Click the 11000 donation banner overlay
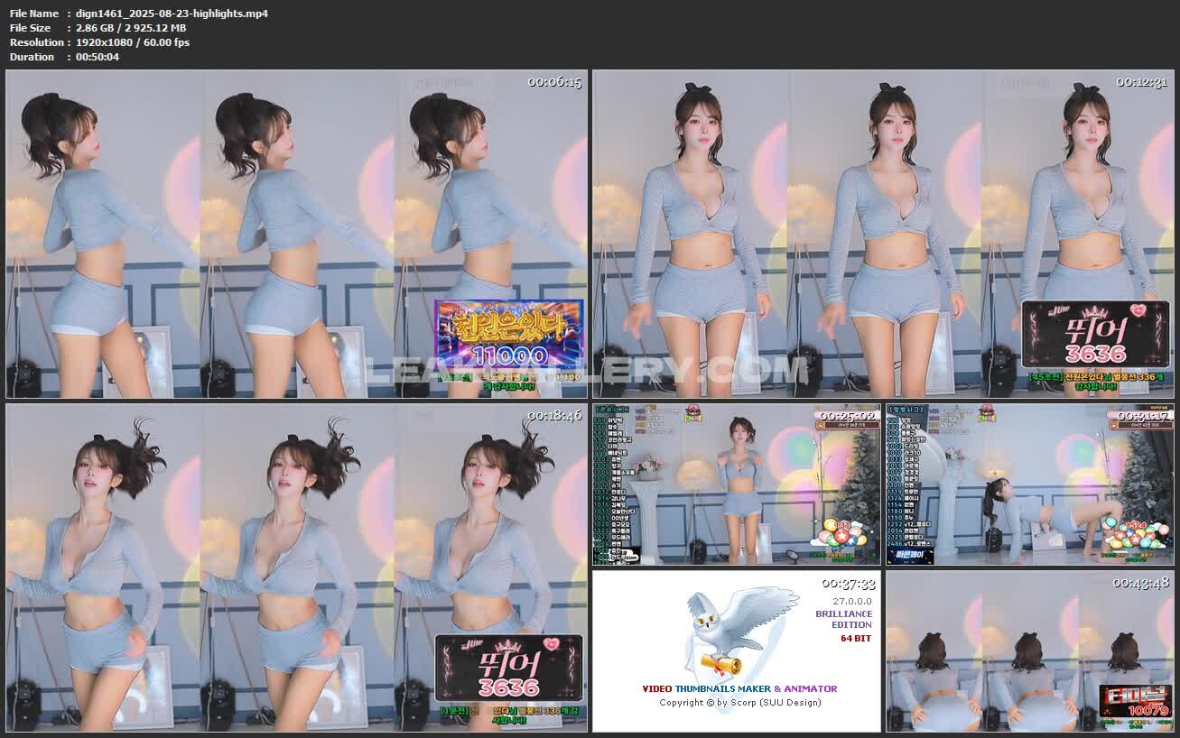This screenshot has height=738, width=1180. tap(508, 334)
